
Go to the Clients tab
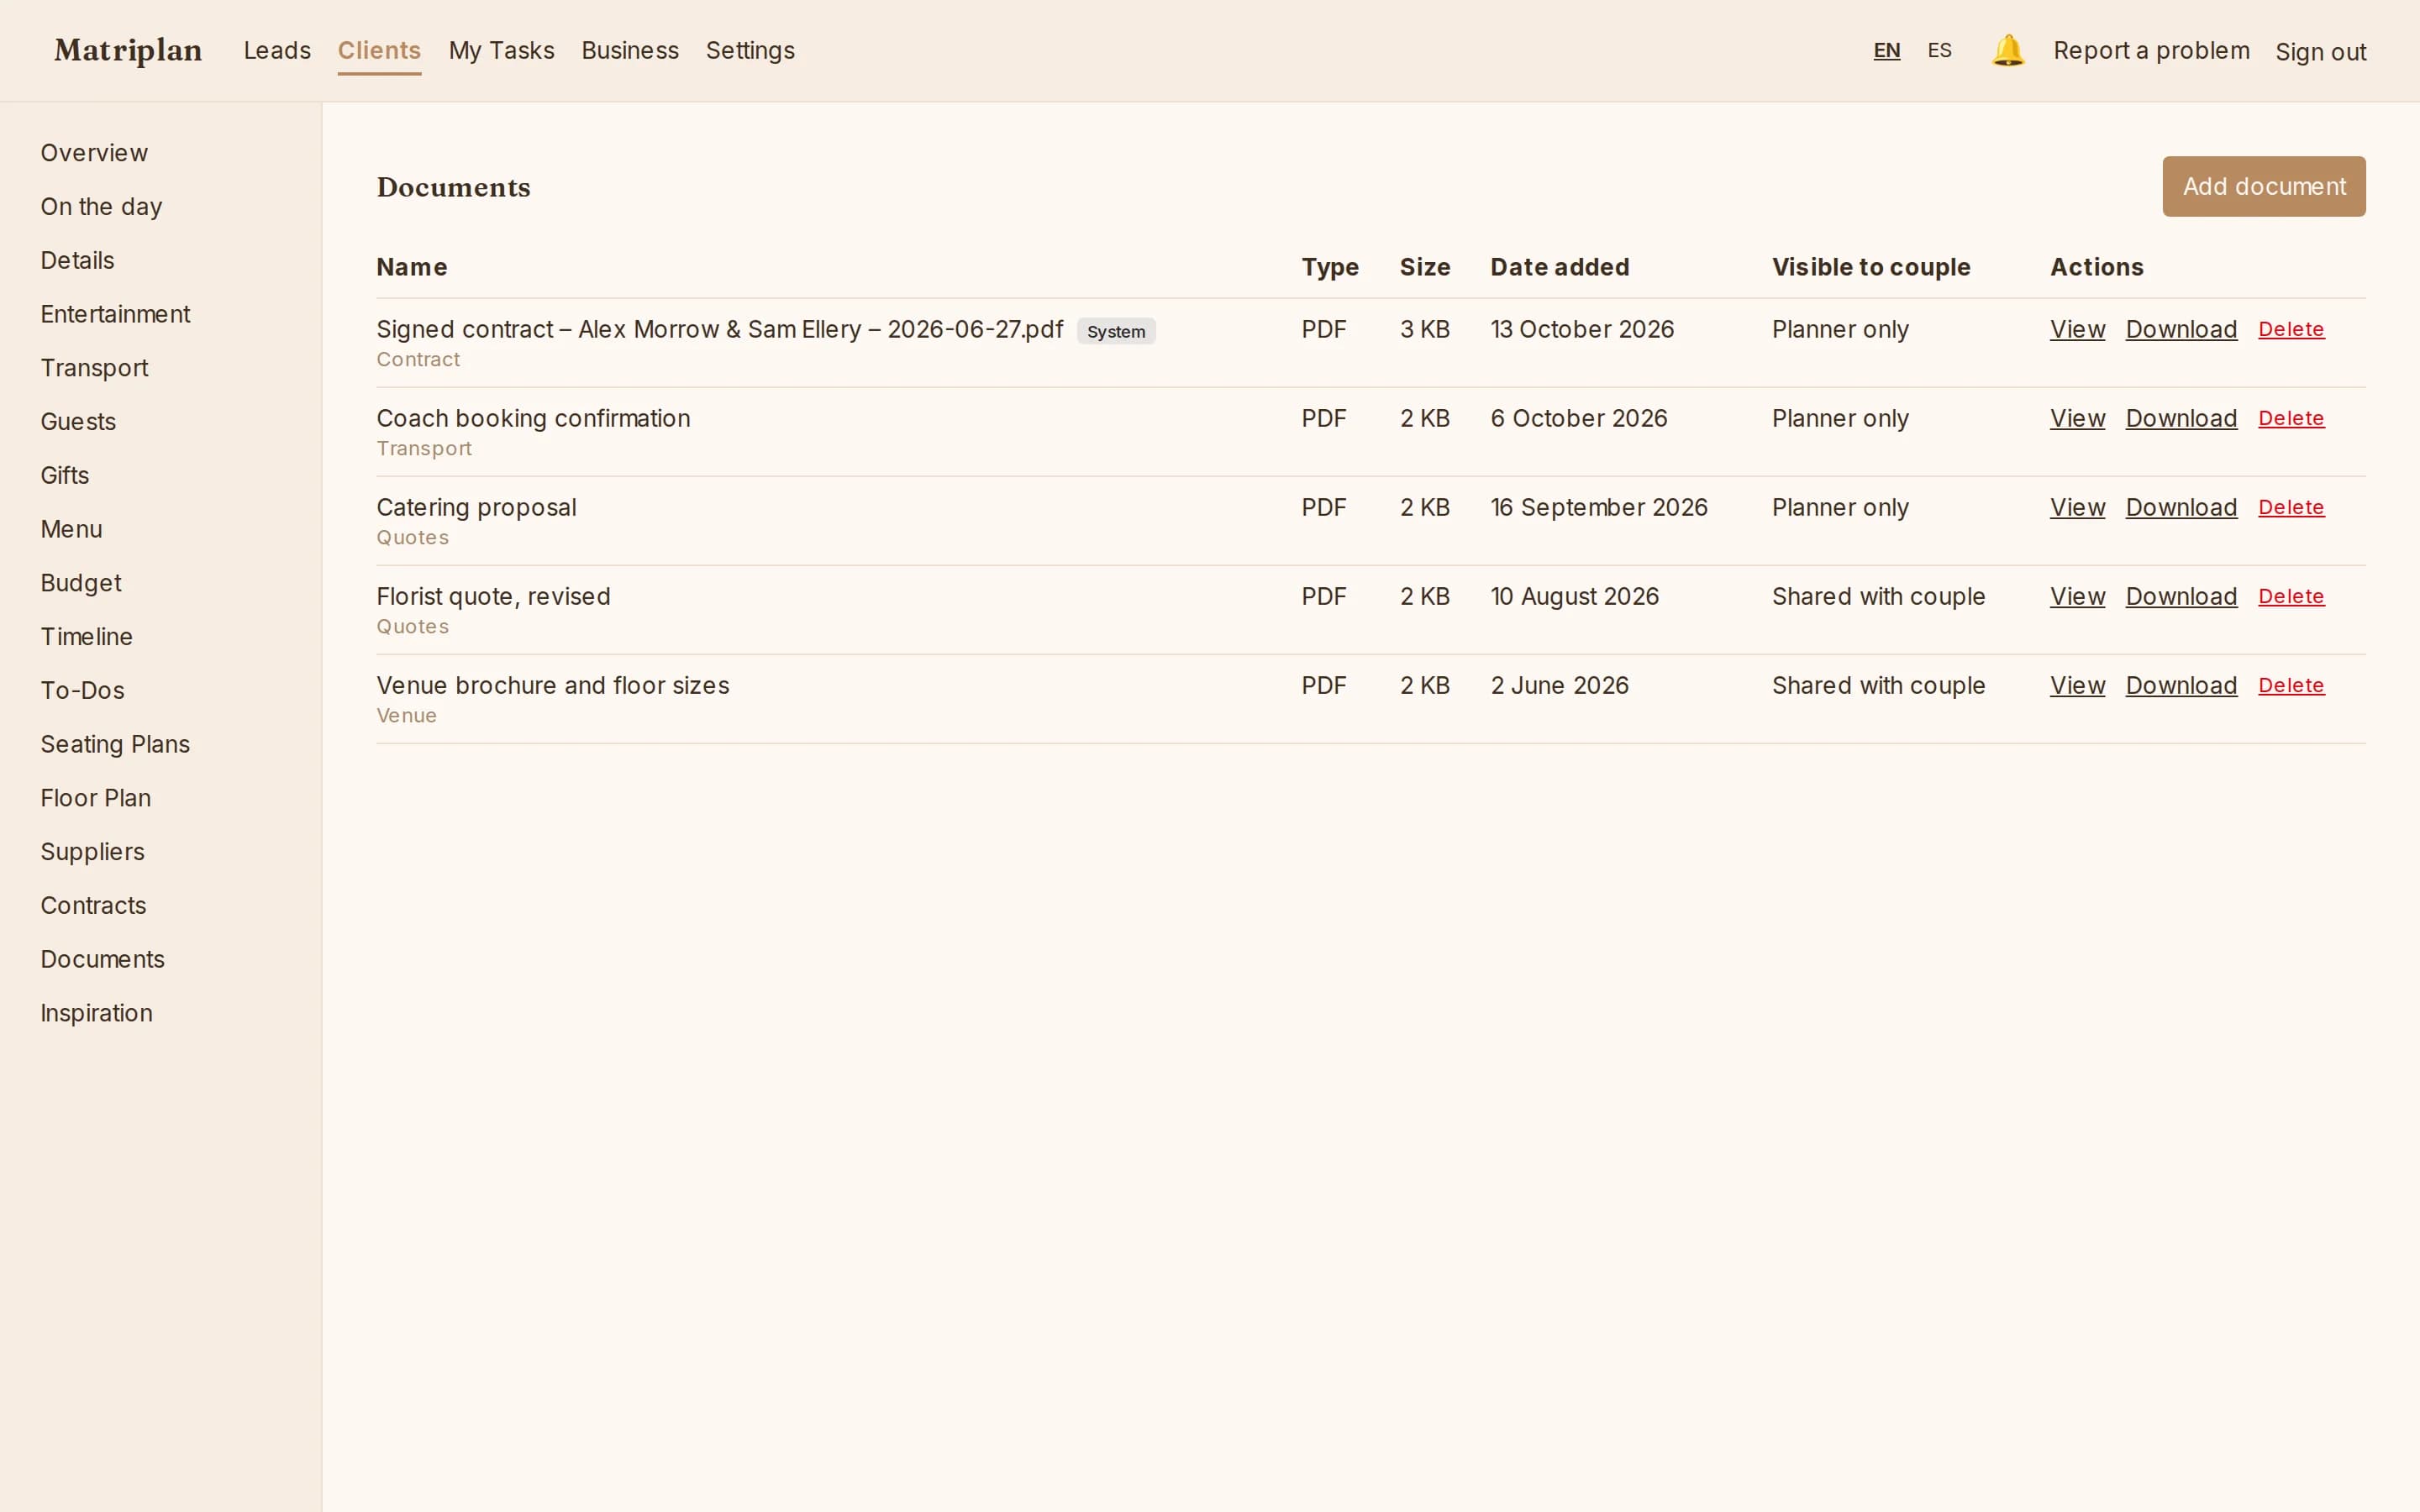[x=379, y=50]
